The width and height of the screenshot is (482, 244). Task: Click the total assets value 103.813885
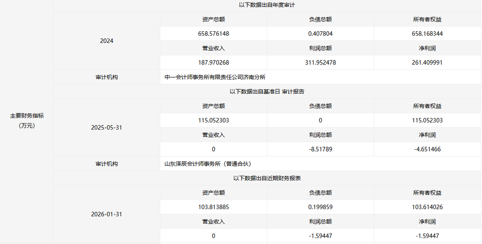[213, 207]
